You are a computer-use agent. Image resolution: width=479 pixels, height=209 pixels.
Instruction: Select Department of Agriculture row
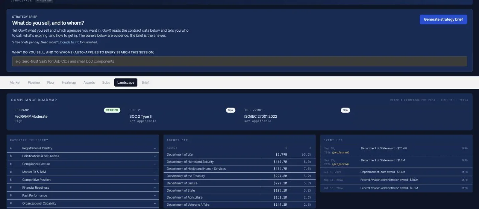(x=239, y=197)
